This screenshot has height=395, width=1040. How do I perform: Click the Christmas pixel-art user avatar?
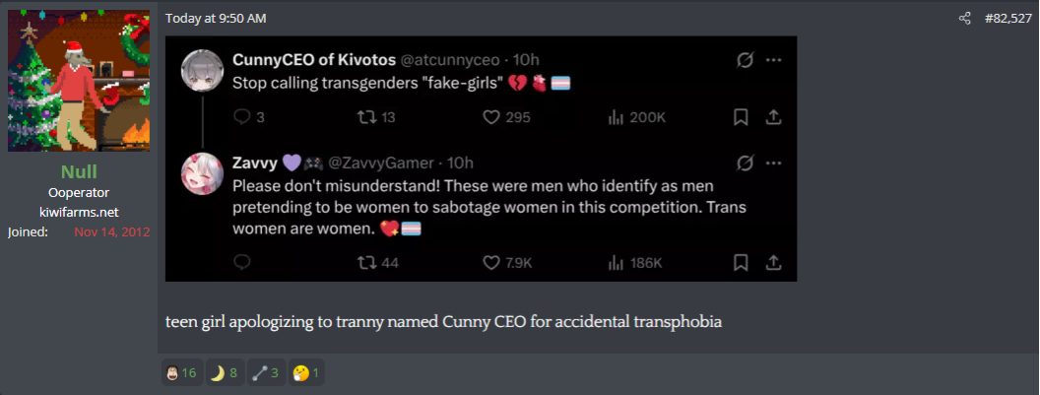pyautogui.click(x=79, y=81)
